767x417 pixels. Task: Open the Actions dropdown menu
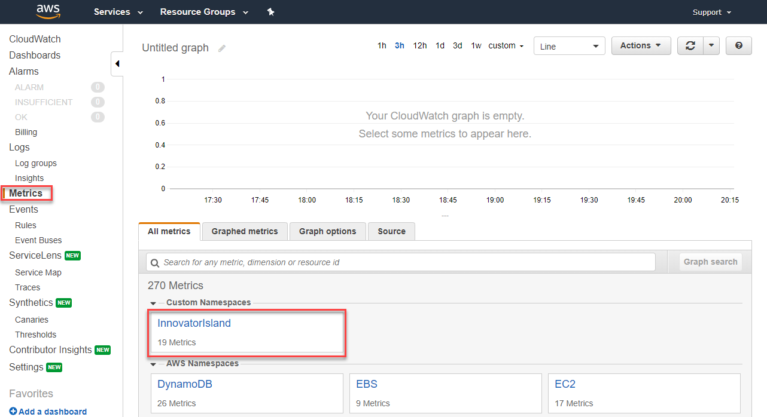coord(641,46)
